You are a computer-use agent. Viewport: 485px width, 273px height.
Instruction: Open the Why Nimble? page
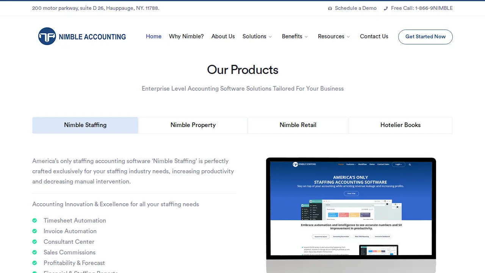[186, 36]
